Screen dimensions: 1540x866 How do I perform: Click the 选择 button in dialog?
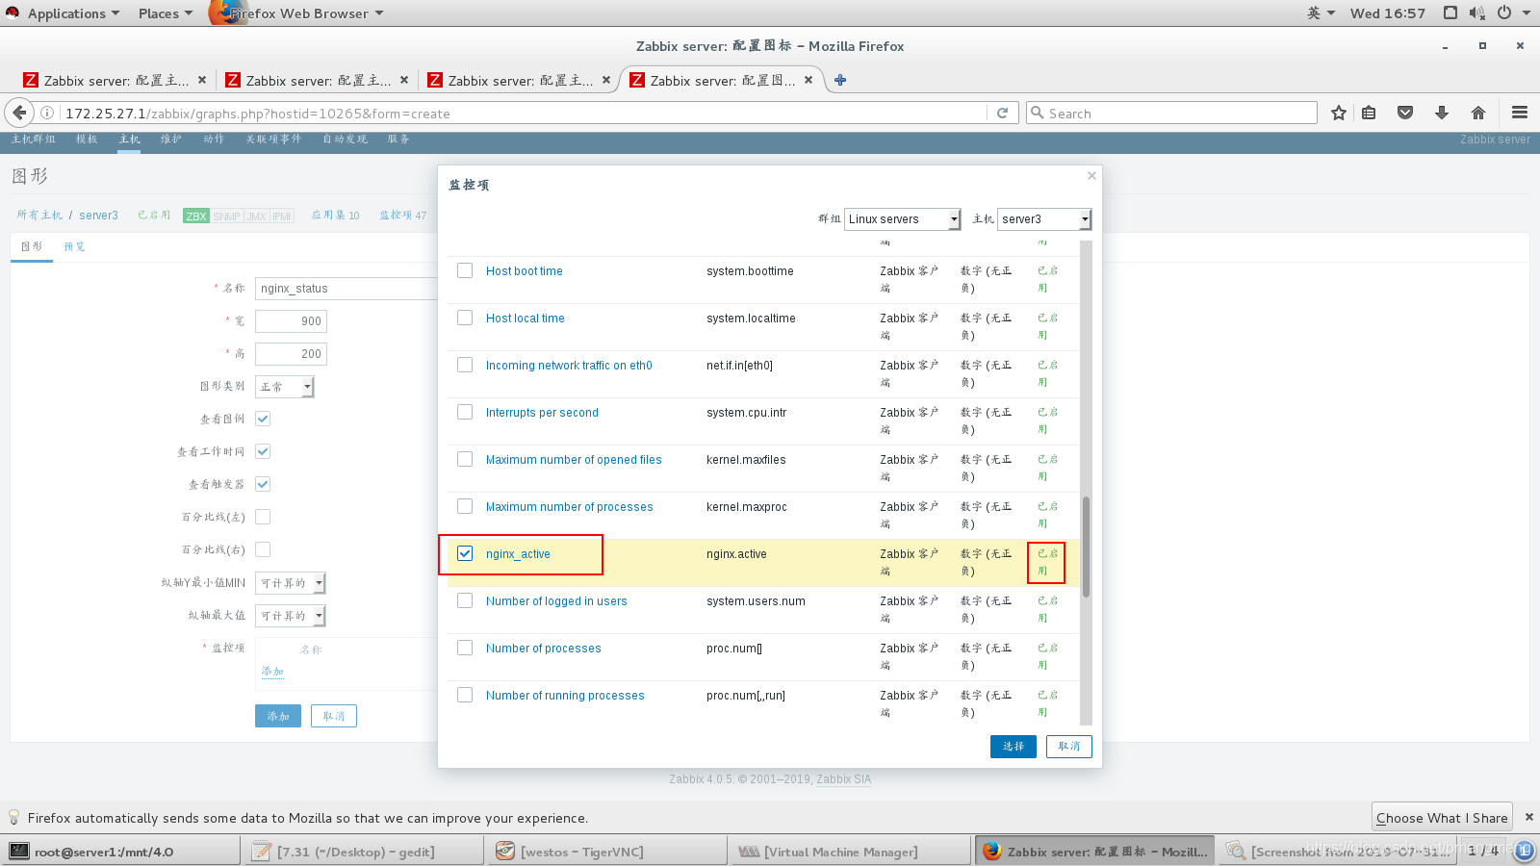1014,746
